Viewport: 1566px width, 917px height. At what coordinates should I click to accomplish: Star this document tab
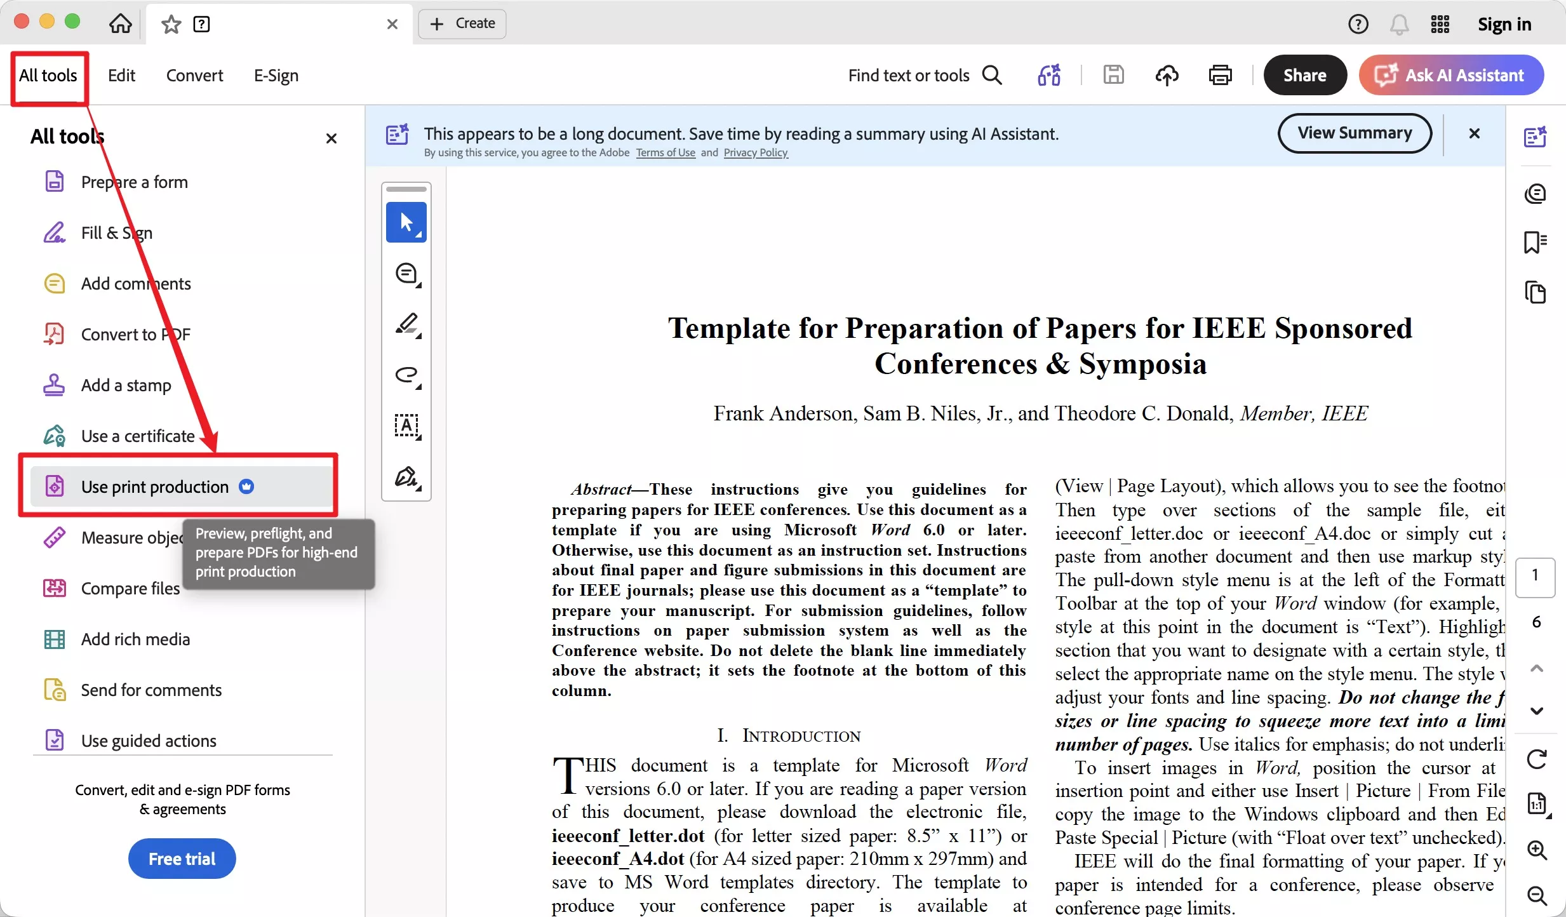(x=171, y=24)
